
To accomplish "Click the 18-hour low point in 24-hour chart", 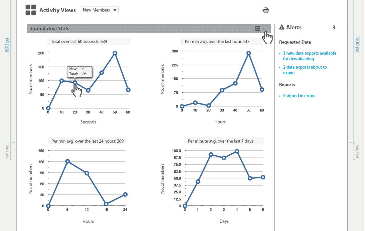I will pos(106,204).
